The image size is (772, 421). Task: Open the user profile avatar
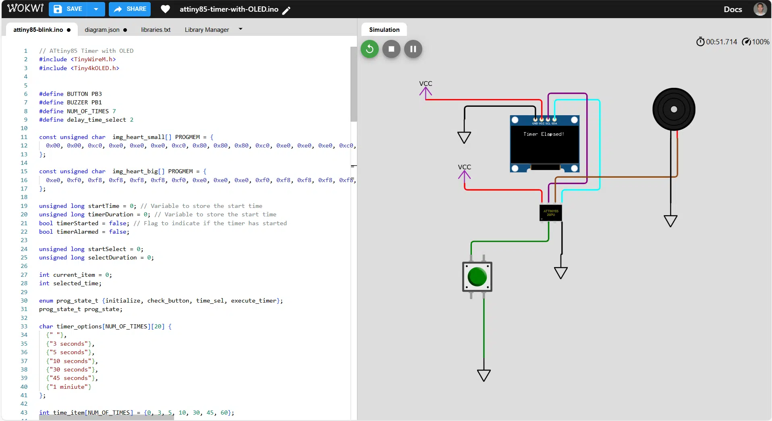pyautogui.click(x=760, y=9)
